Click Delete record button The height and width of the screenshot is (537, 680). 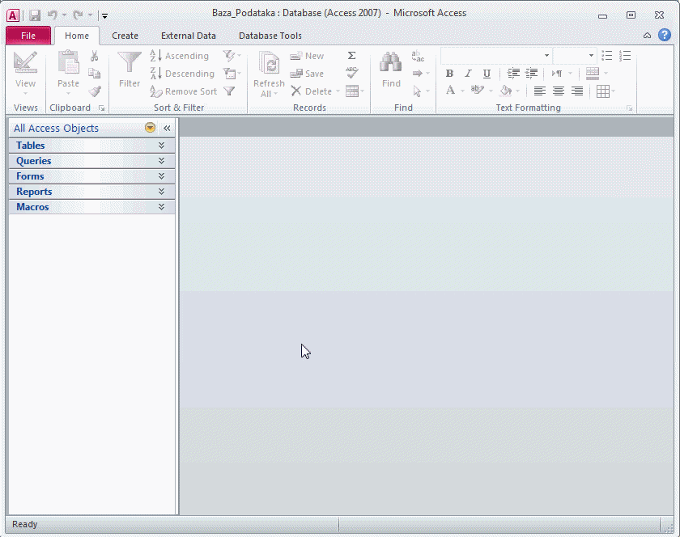tap(312, 91)
